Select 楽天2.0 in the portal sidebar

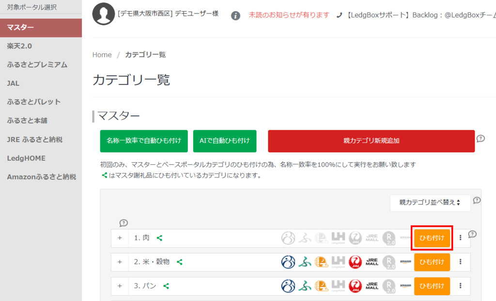(20, 46)
